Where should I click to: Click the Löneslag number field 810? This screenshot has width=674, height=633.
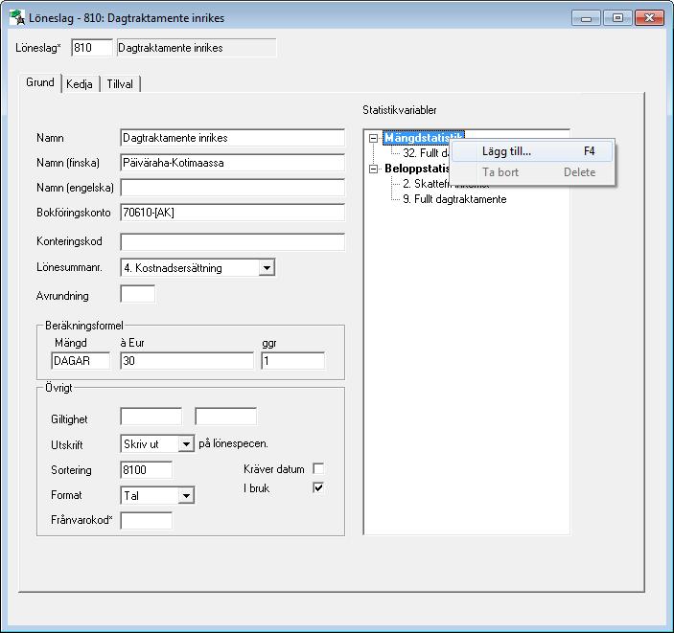coord(92,48)
